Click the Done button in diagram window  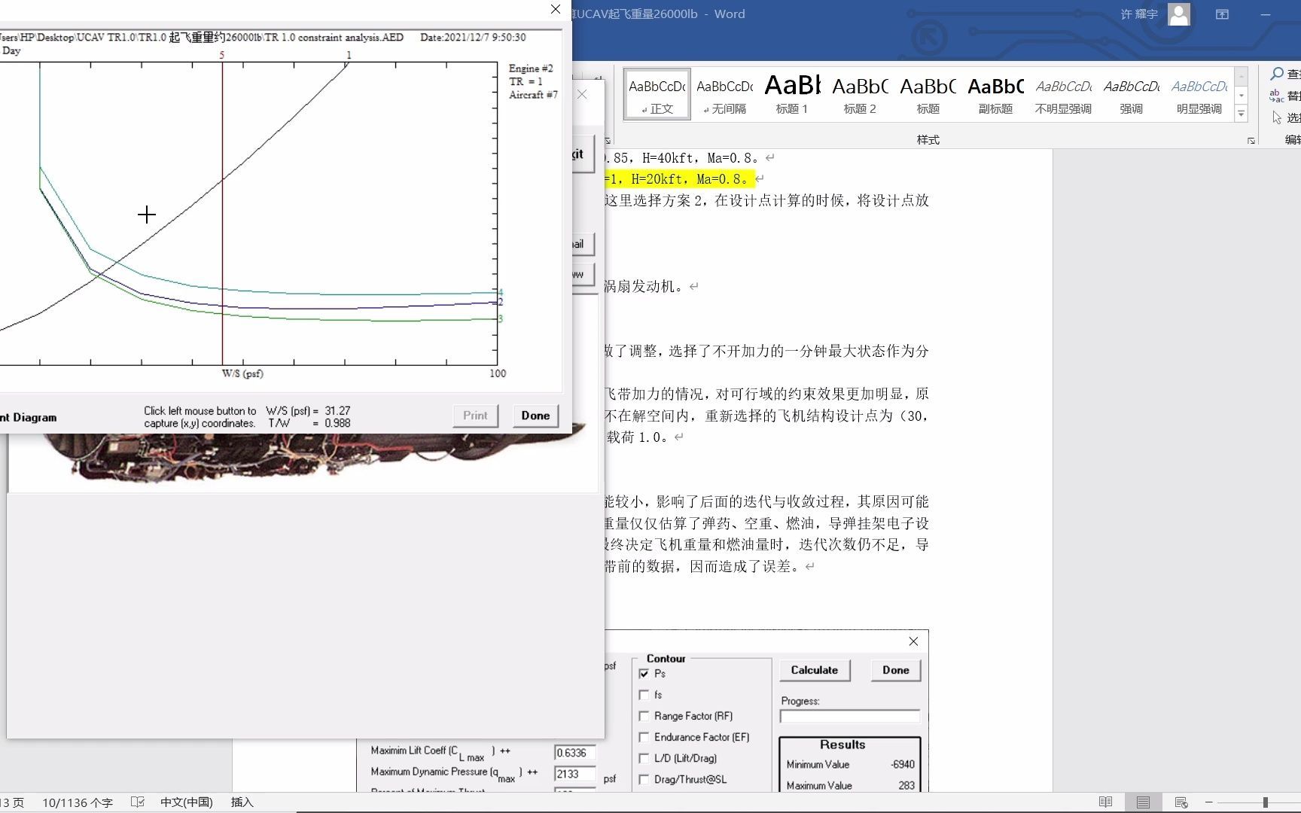(x=535, y=416)
